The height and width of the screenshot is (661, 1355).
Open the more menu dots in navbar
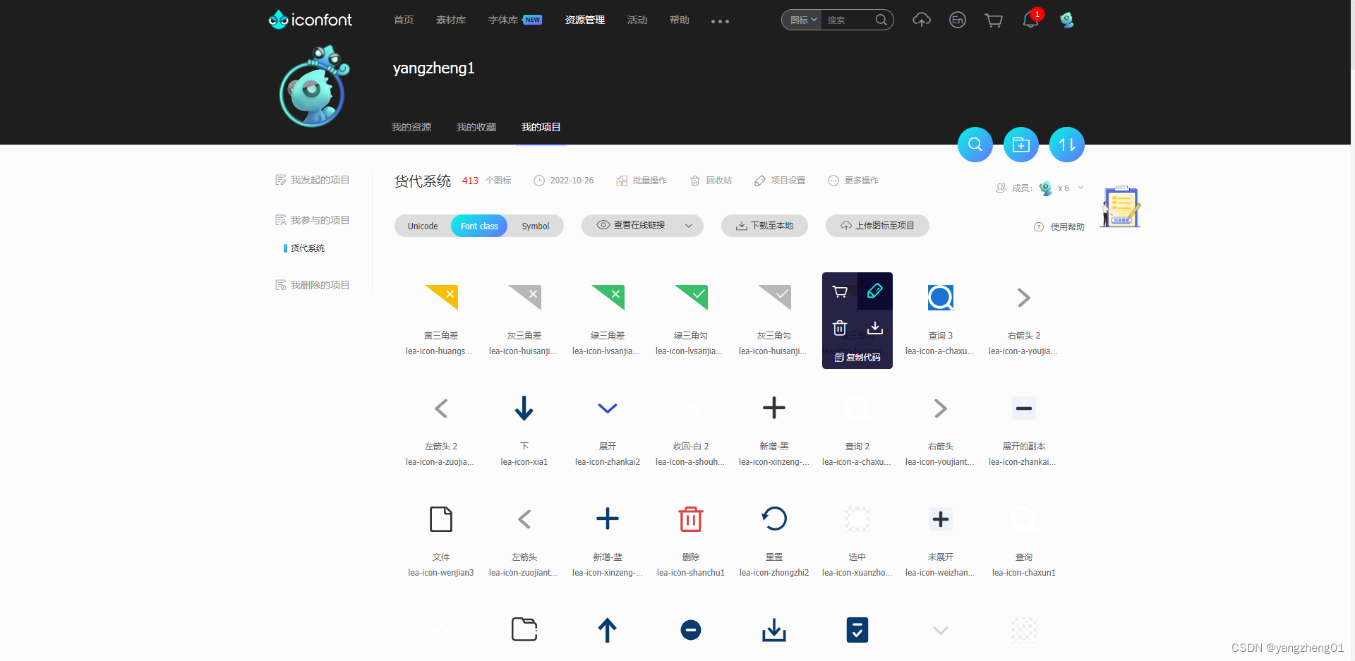click(x=720, y=21)
